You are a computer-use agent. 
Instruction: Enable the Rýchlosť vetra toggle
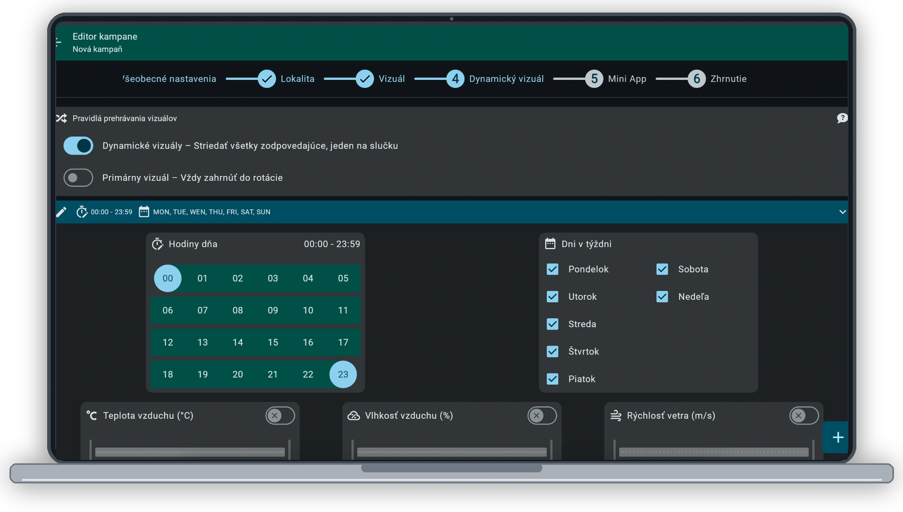tap(804, 416)
